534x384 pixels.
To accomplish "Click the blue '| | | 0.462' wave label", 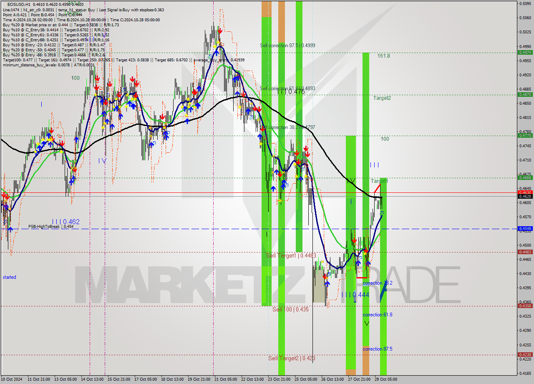I will pos(65,222).
